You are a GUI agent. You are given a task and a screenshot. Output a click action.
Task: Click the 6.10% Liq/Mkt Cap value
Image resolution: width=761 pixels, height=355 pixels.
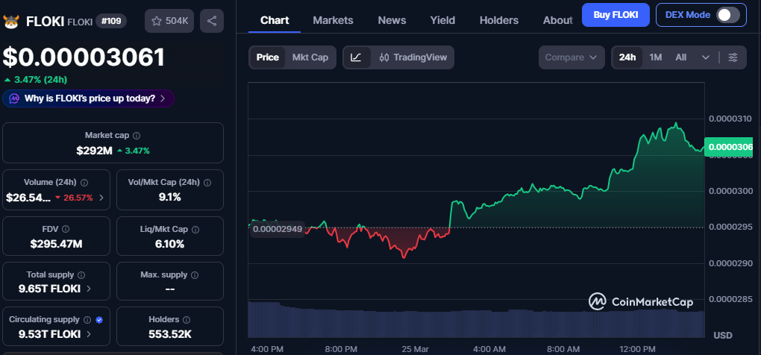coord(170,243)
